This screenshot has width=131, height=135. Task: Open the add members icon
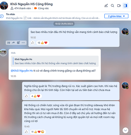click(x=106, y=6)
